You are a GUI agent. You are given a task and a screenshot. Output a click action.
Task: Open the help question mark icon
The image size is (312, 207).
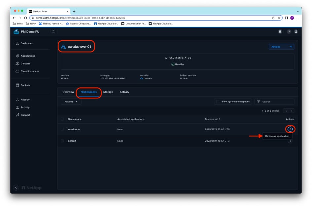pos(289,32)
